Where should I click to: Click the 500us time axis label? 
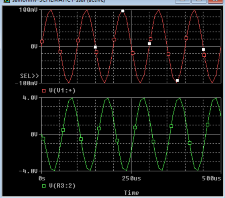pyautogui.click(x=211, y=178)
